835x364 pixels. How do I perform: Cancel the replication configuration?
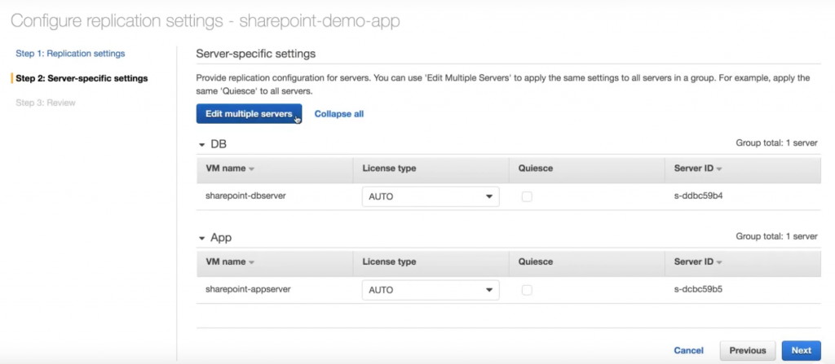coord(688,350)
